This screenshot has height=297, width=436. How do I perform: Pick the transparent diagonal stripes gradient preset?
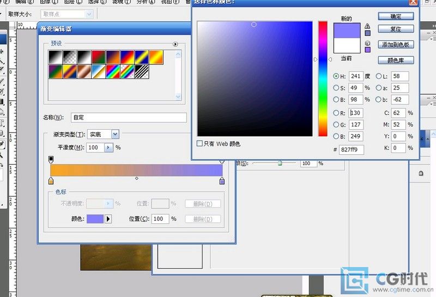[142, 72]
